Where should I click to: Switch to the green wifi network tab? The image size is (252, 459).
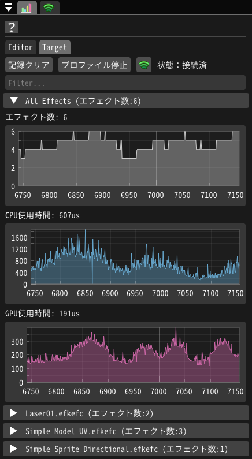click(x=49, y=8)
